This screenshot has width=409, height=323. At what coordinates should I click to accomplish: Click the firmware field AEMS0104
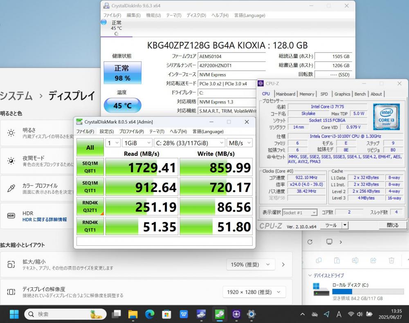coord(231,56)
